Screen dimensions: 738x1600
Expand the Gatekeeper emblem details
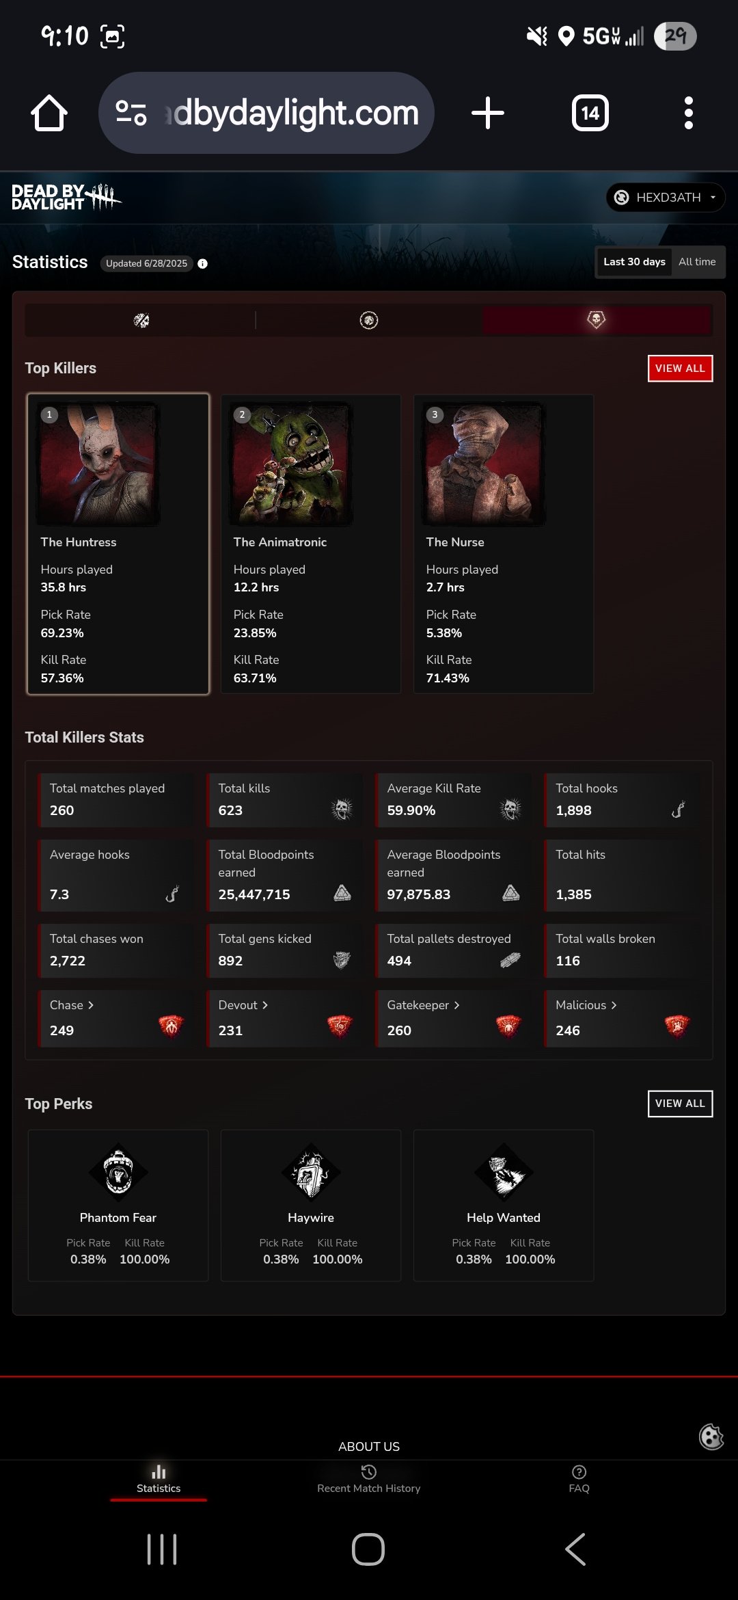click(423, 1005)
